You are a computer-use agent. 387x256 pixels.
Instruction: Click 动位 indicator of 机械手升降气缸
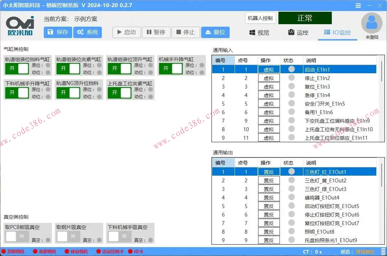[202, 73]
